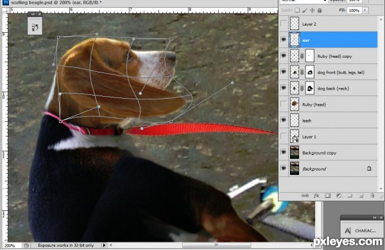Hide the dog back (neck) layer

click(x=284, y=88)
